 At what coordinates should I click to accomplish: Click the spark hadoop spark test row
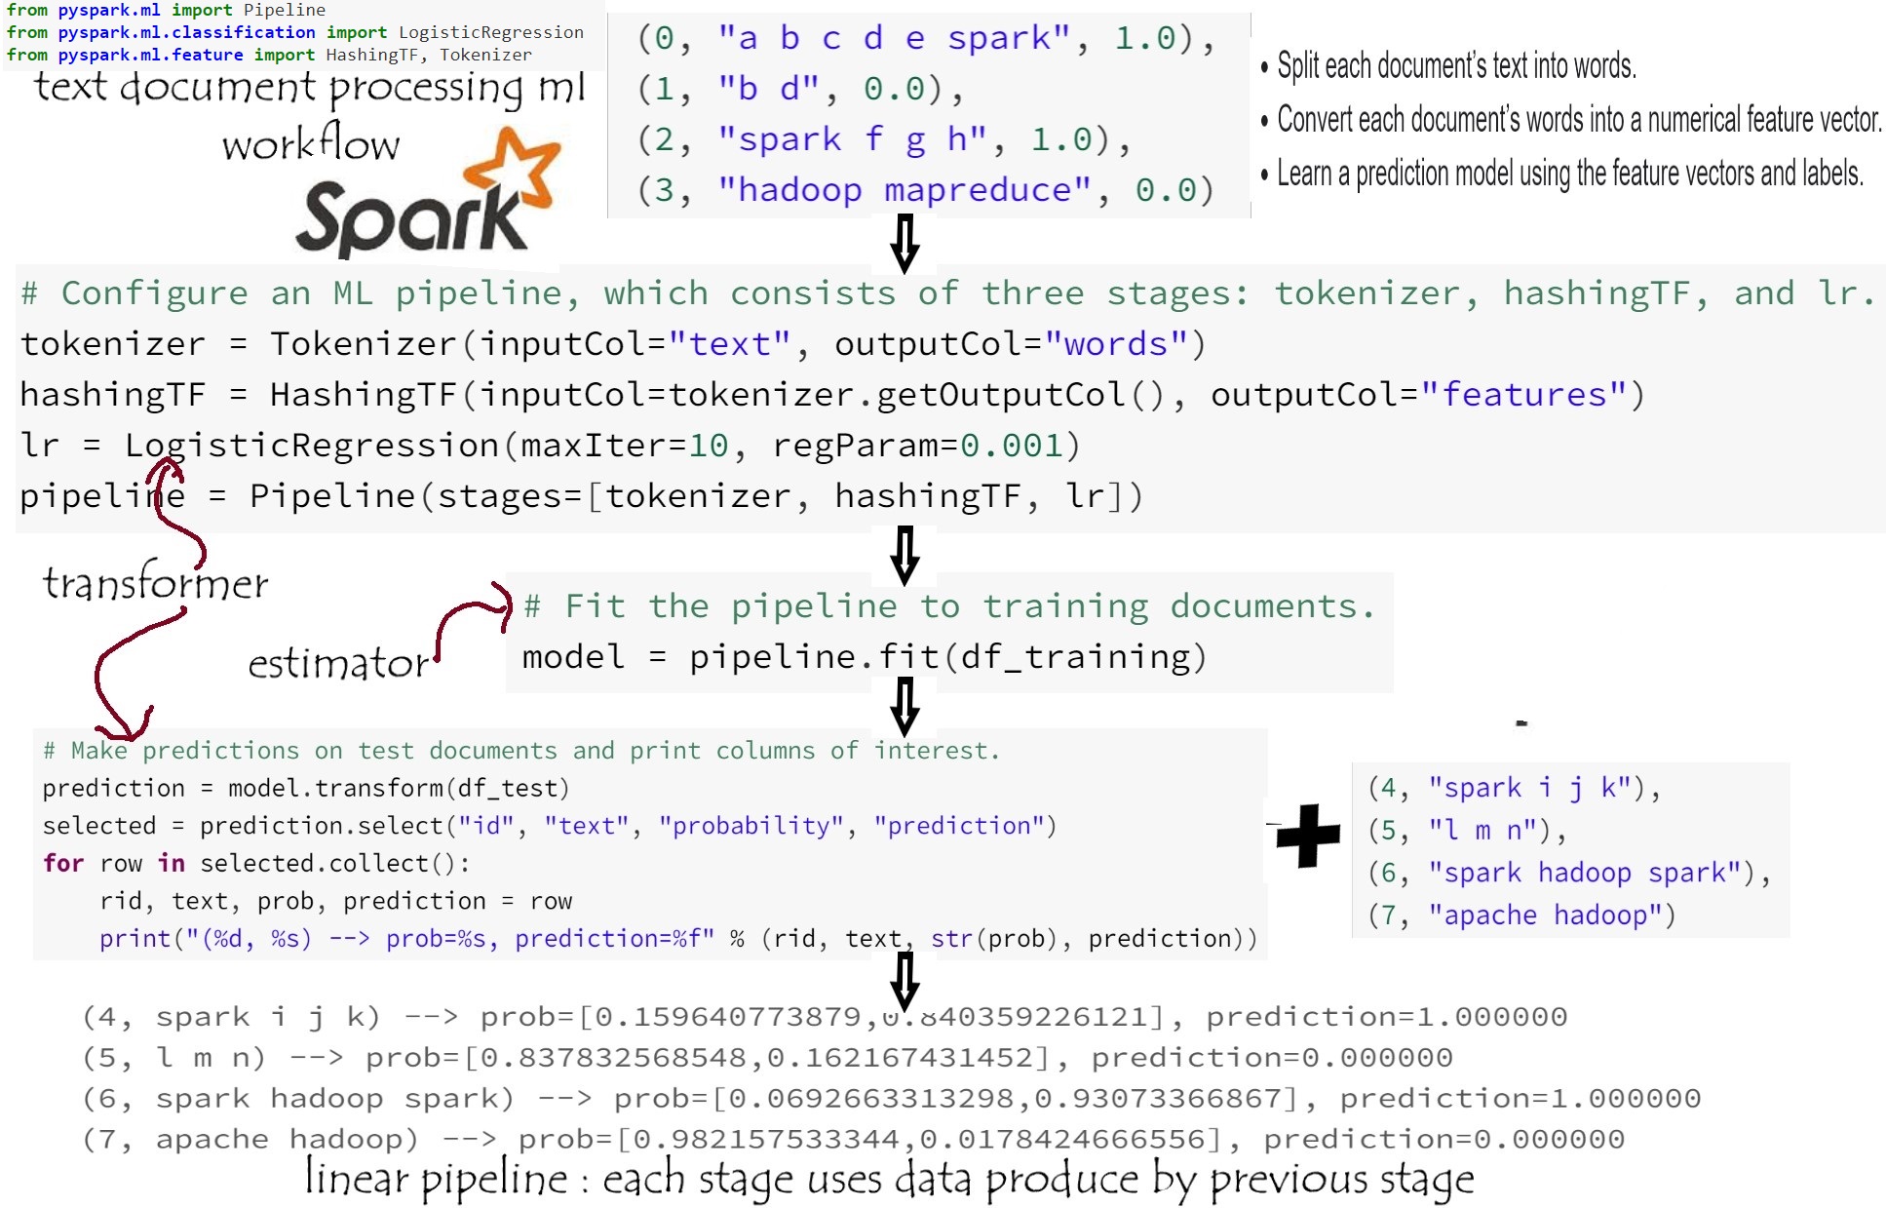click(x=1567, y=873)
